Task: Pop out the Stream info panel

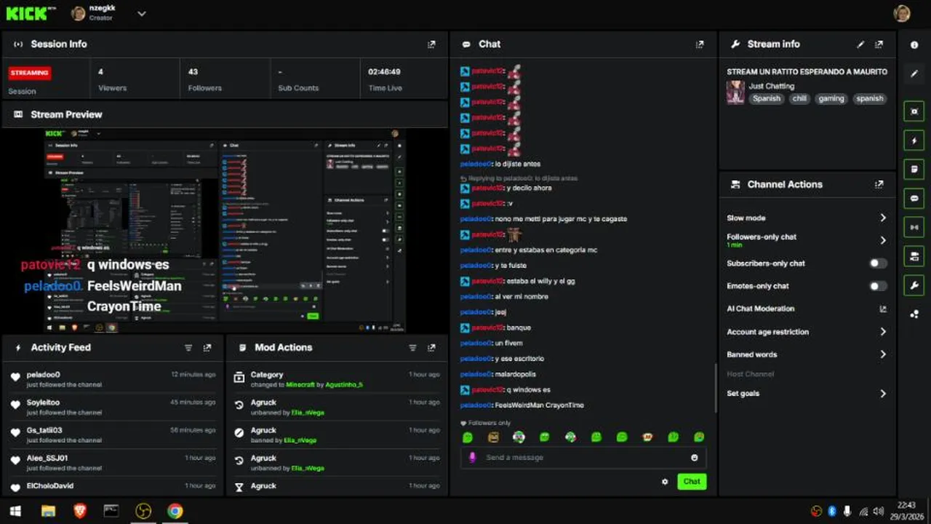Action: [x=879, y=44]
